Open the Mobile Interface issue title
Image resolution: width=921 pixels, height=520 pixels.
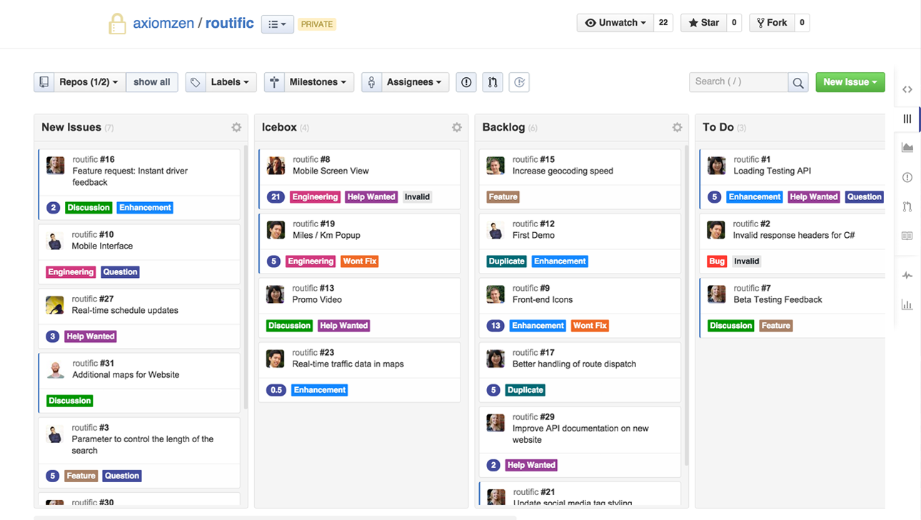pos(102,246)
